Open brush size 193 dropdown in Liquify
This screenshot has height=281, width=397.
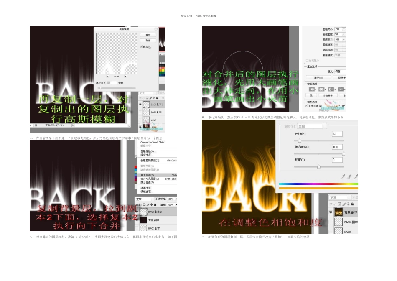pyautogui.click(x=344, y=29)
